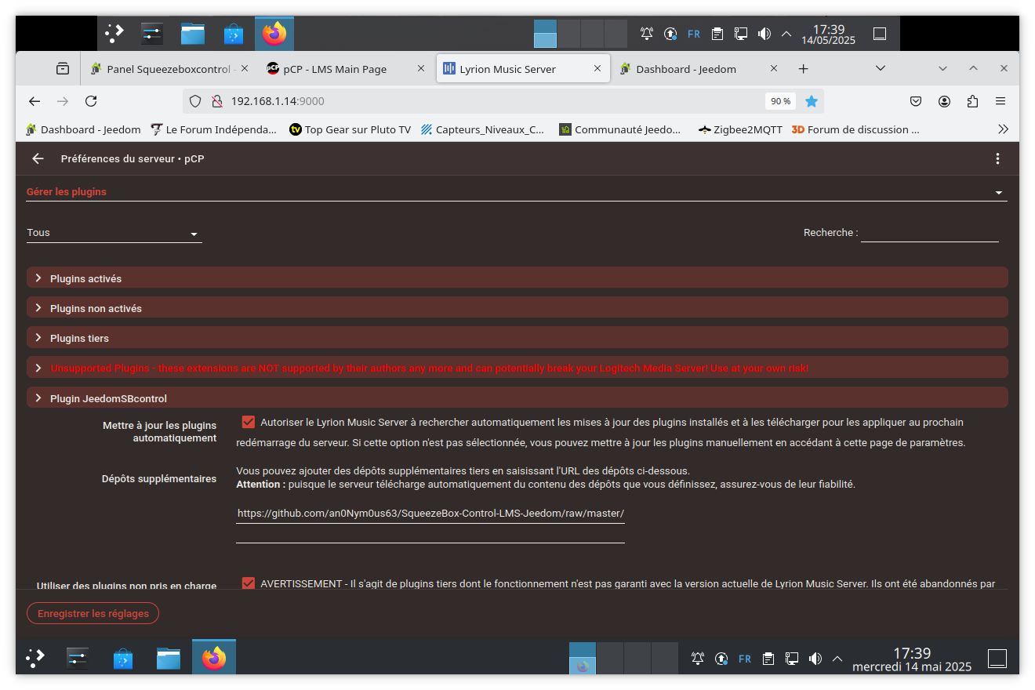Image resolution: width=1035 pixels, height=690 pixels.
Task: Expand the Plugins activés section
Action: pyautogui.click(x=517, y=278)
